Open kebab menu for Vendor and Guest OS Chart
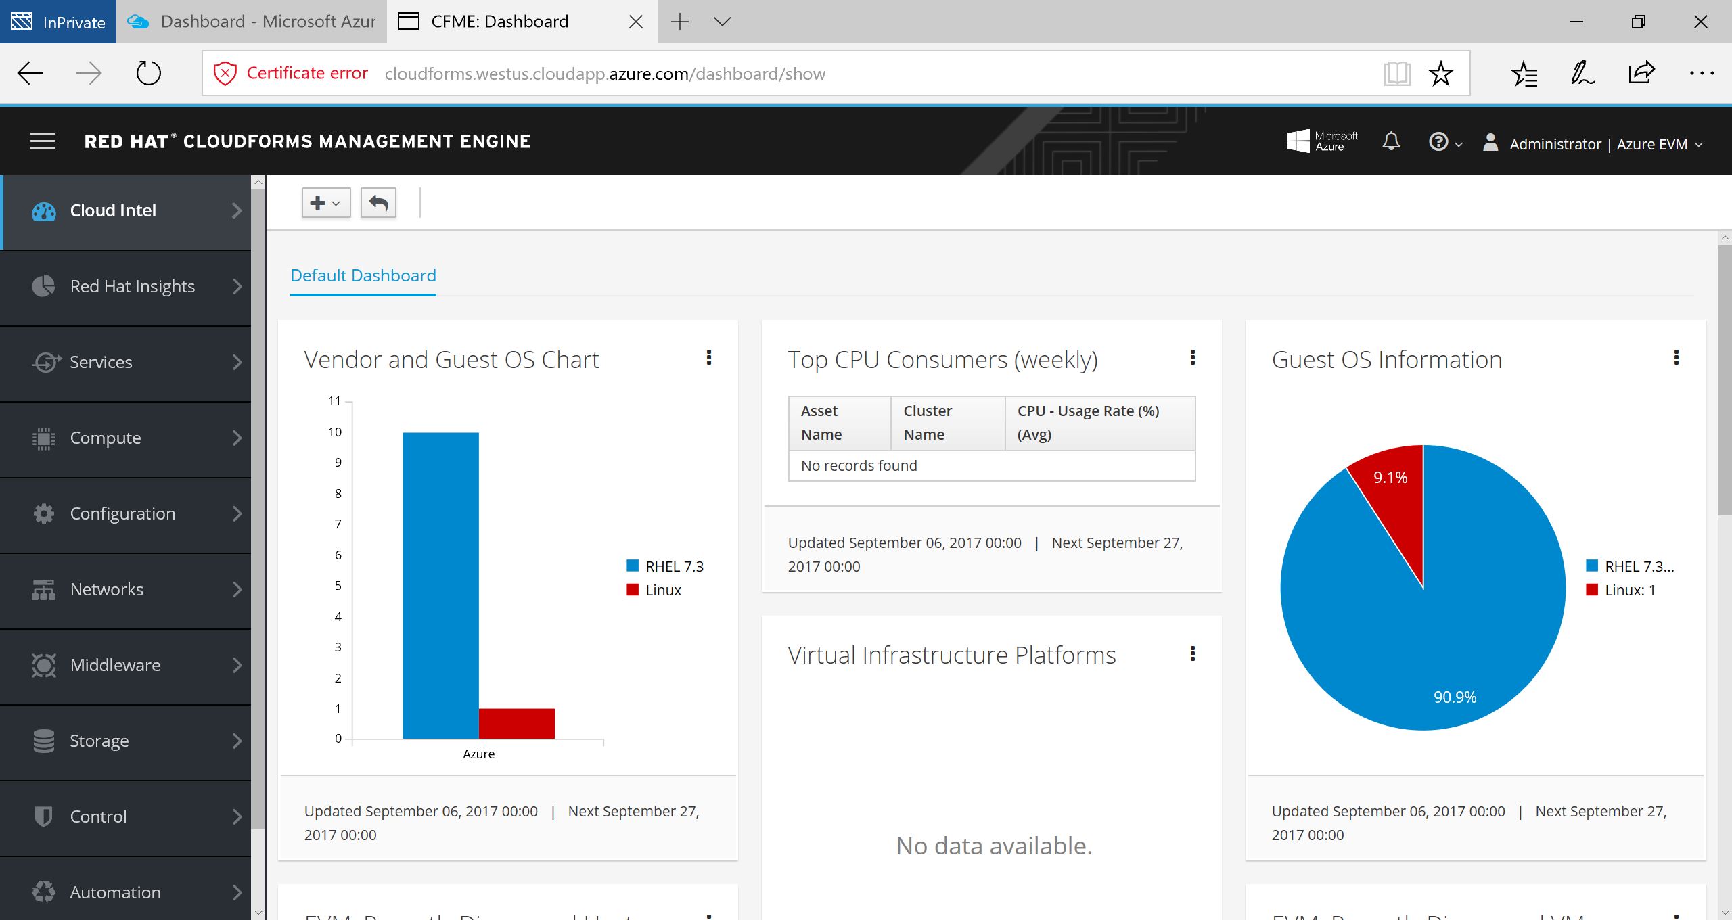 [708, 357]
